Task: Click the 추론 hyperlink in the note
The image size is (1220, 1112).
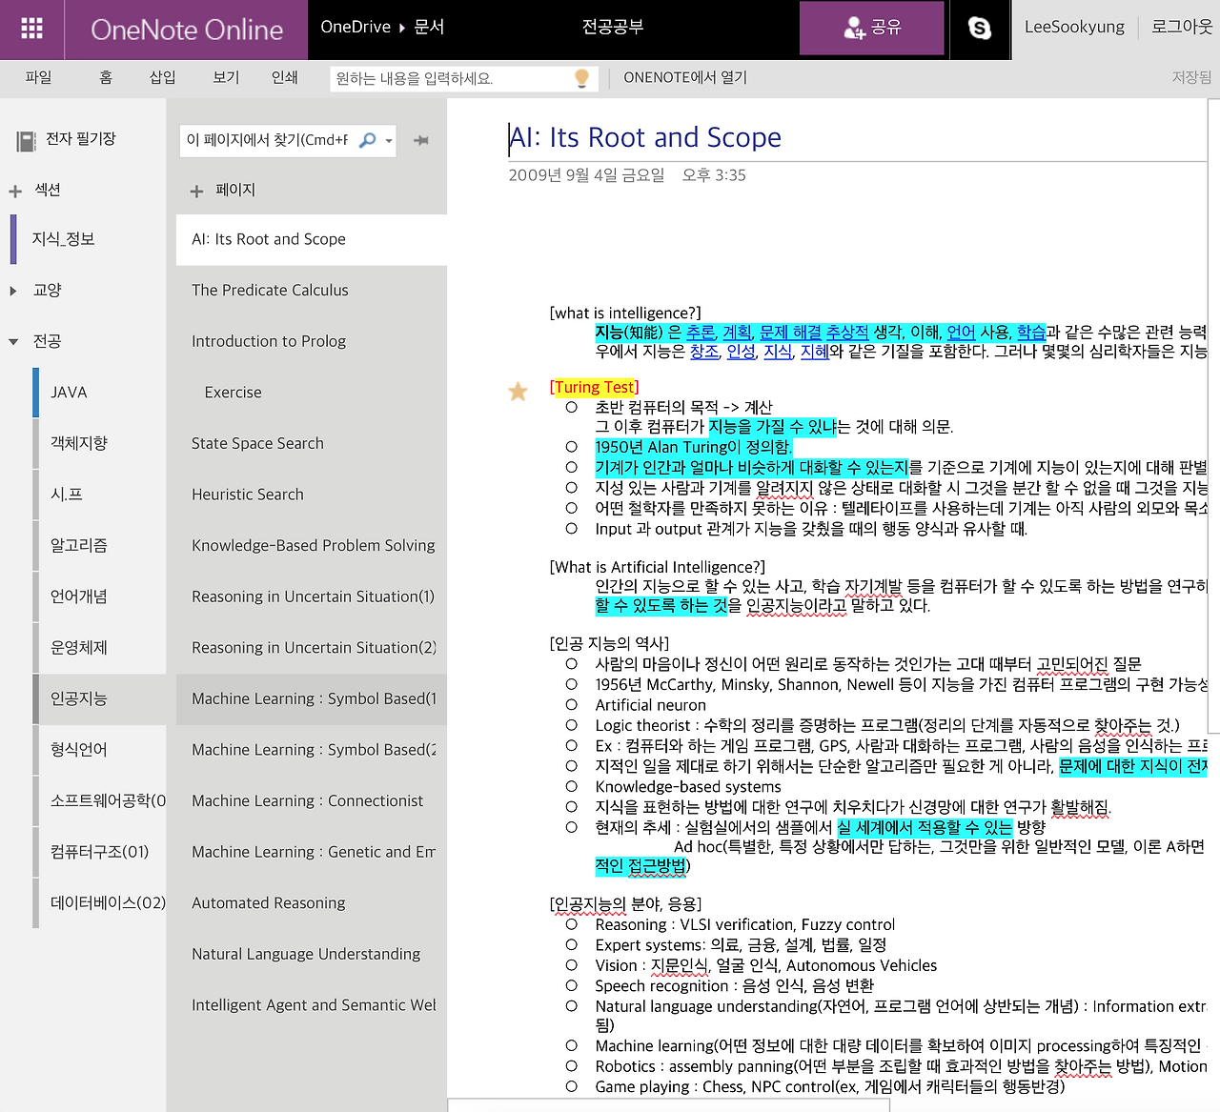Action: point(701,332)
